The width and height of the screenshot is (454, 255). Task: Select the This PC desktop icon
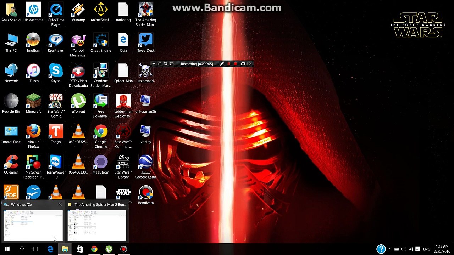point(11,43)
